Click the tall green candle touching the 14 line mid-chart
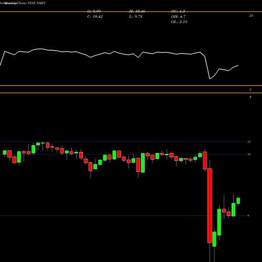Viewport: 262px width, 262px height. click(143, 163)
